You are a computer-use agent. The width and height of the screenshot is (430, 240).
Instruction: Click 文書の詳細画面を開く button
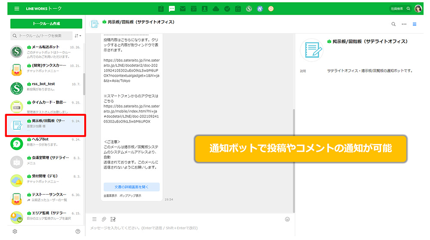(131, 187)
